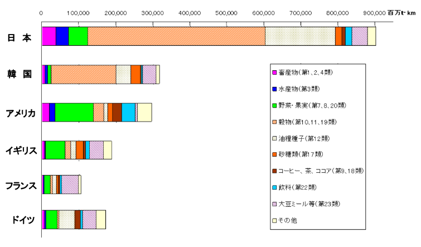421x247 pixels.
Task: Click the 日本 country label
Action: (19, 38)
